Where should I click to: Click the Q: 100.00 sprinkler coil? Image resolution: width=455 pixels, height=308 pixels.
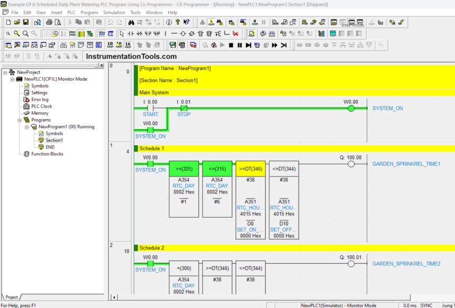(x=351, y=164)
